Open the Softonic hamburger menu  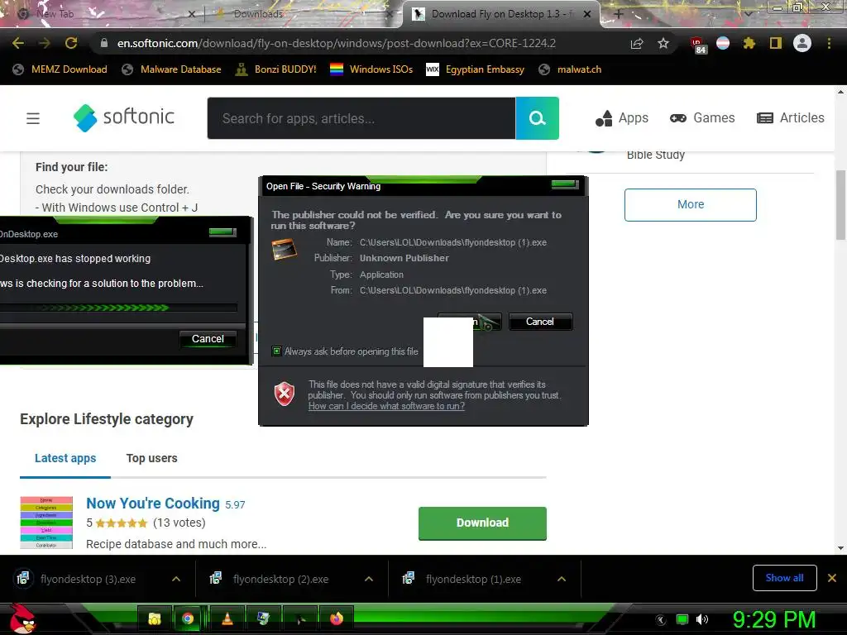click(x=33, y=118)
